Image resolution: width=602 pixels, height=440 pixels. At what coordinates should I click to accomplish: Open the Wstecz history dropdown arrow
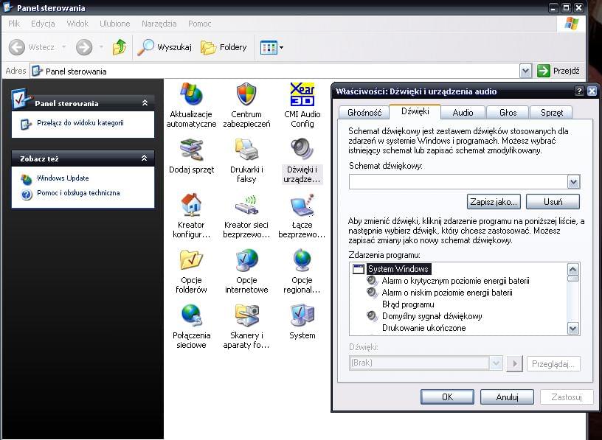[x=63, y=47]
